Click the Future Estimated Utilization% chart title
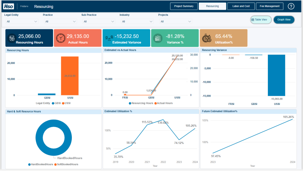The width and height of the screenshot is (303, 171). click(219, 111)
